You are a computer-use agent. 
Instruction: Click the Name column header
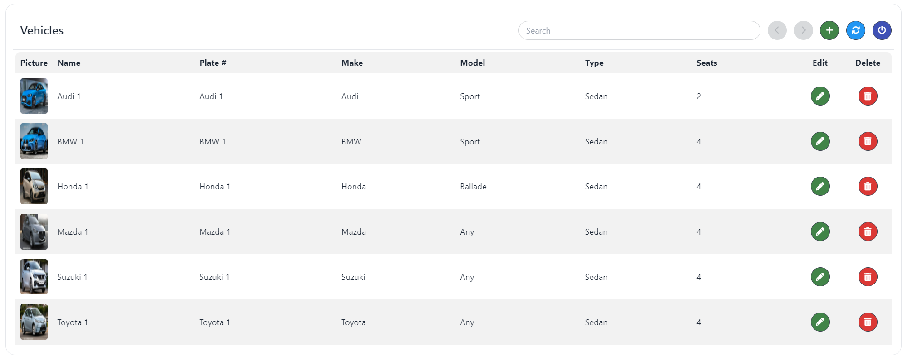coord(69,63)
